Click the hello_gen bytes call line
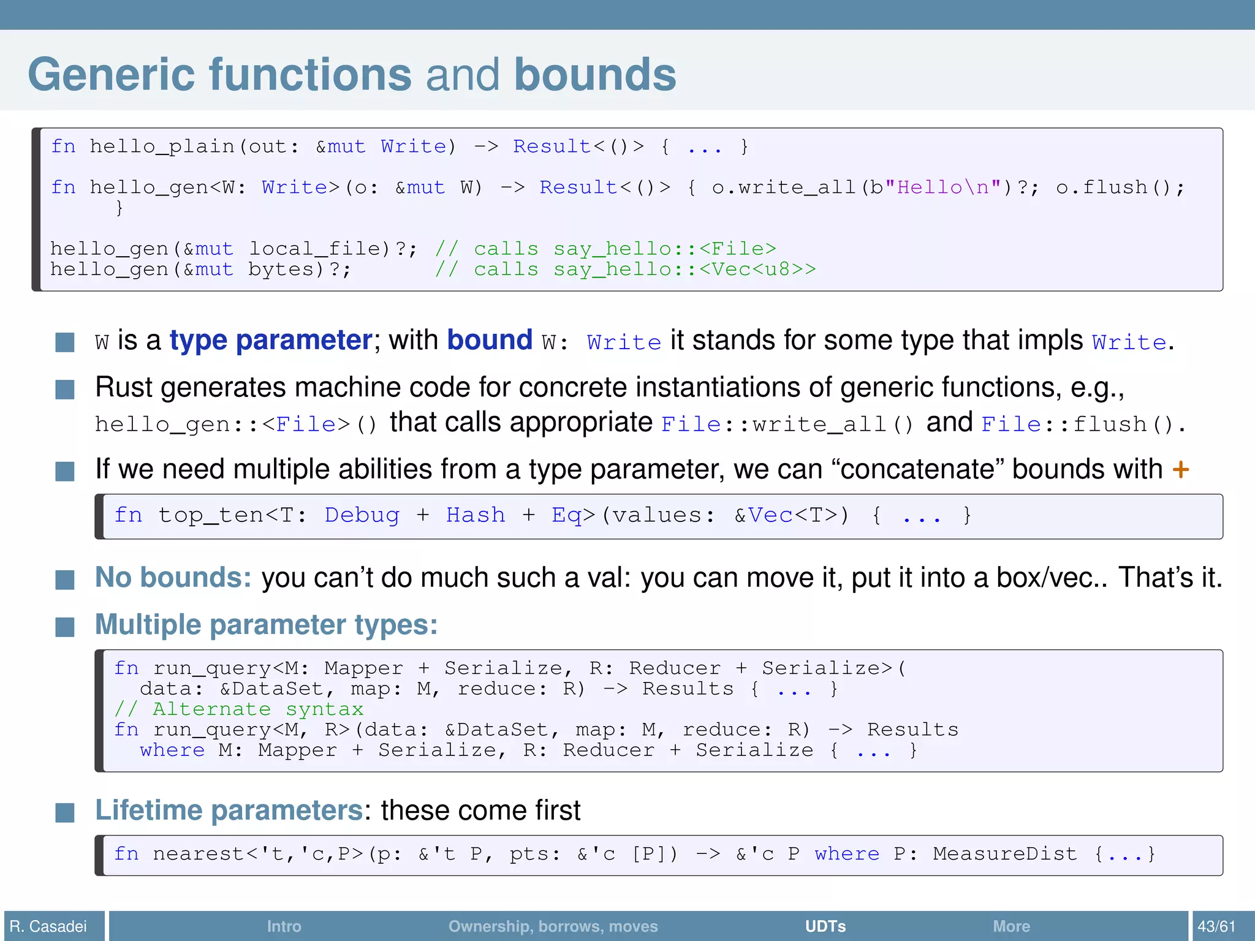Image resolution: width=1255 pixels, height=941 pixels. pyautogui.click(x=201, y=270)
